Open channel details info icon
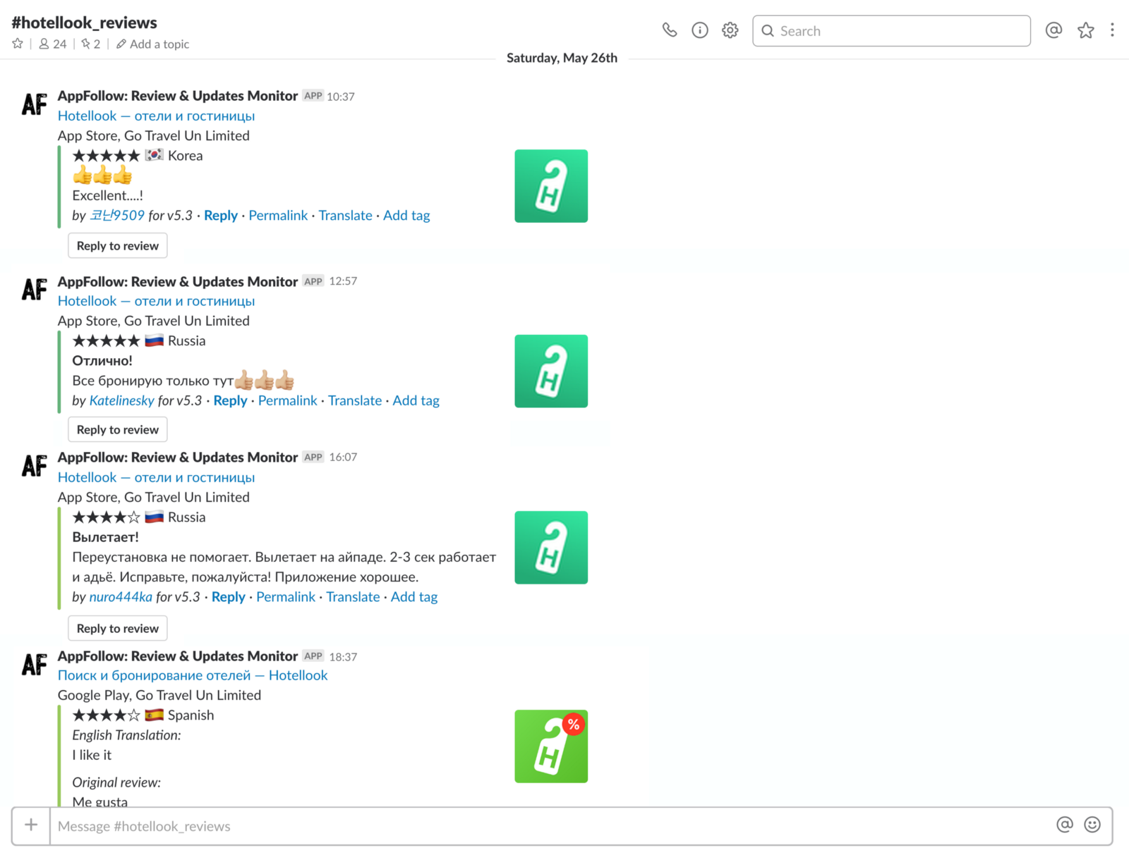1129x860 pixels. click(x=699, y=30)
